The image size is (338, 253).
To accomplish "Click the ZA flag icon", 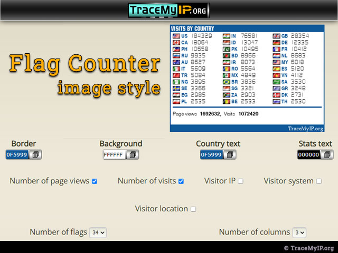I will 227,95.
